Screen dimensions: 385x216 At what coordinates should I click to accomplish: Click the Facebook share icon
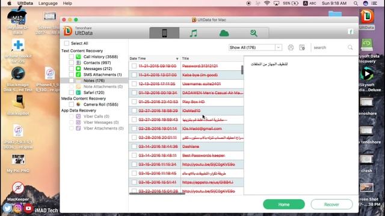coord(350,32)
